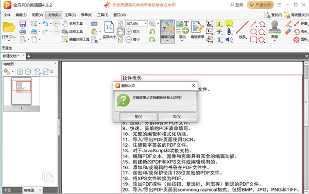Open the Document (文档(D)) menu
309x194 pixels.
[54, 15]
